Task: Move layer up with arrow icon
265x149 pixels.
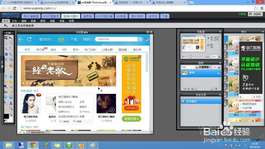Action: [184, 89]
